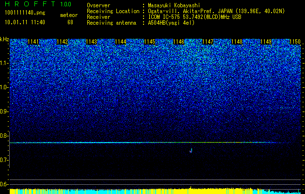Click the 0.6 frequency axis label

(4, 184)
